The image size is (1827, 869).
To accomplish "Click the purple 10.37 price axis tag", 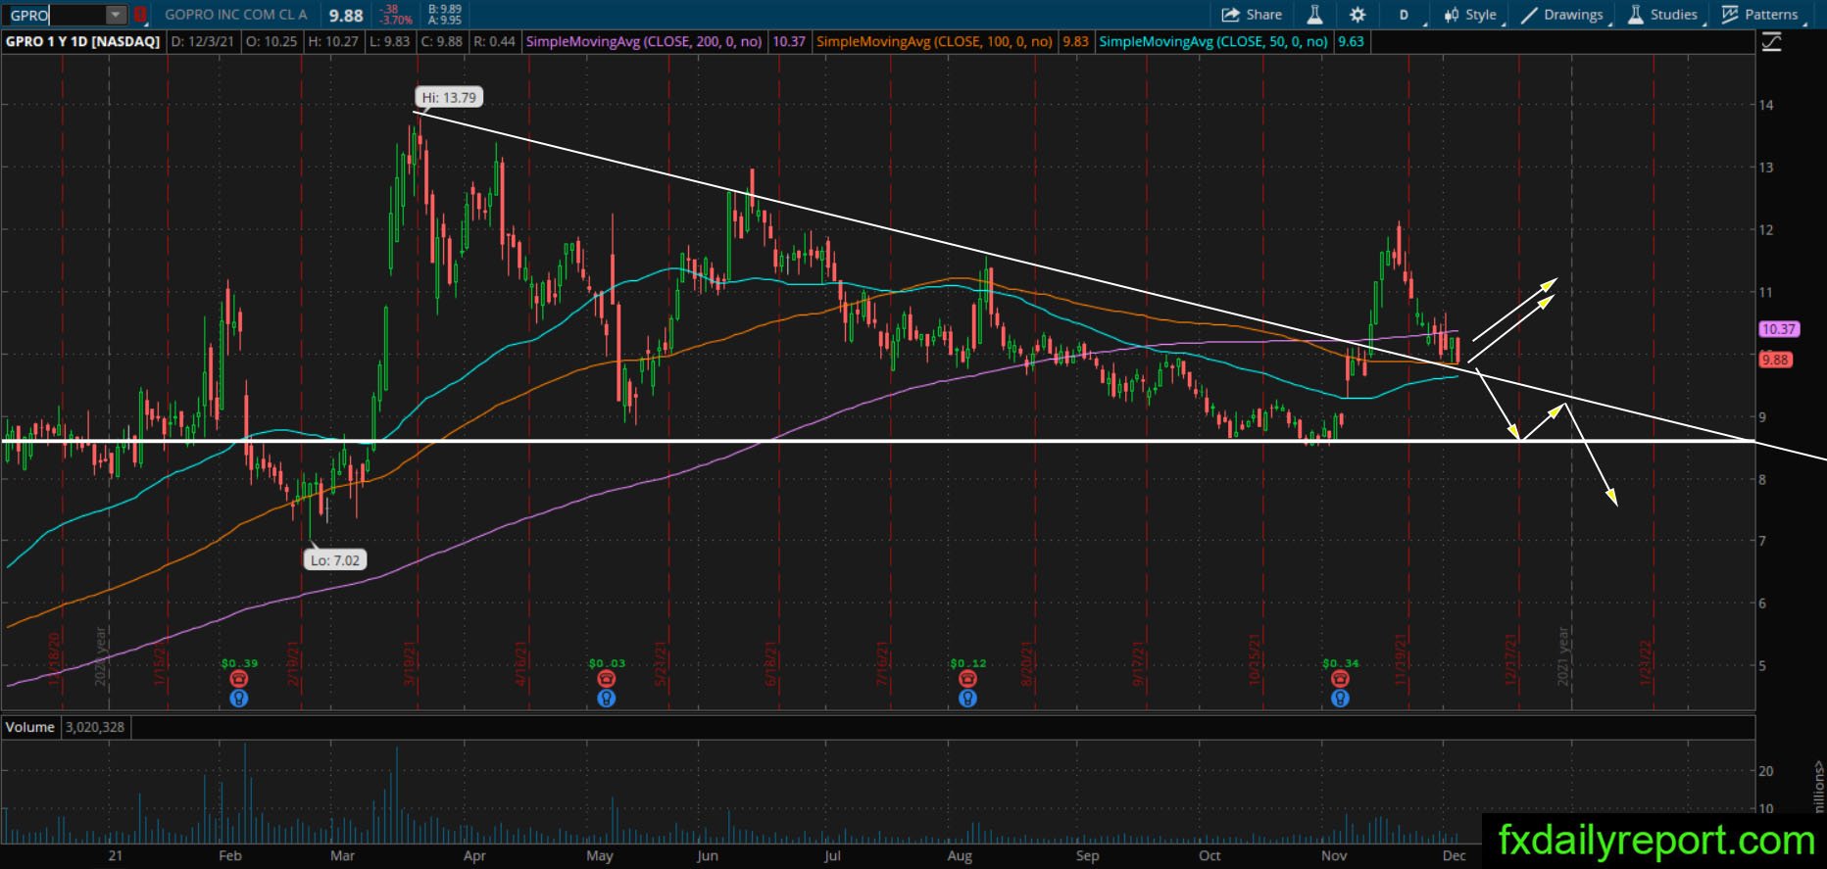I will point(1779,329).
